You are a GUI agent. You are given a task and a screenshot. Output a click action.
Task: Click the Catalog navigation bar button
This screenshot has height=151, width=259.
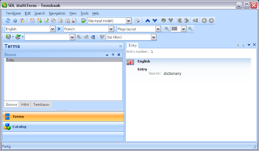point(63,126)
